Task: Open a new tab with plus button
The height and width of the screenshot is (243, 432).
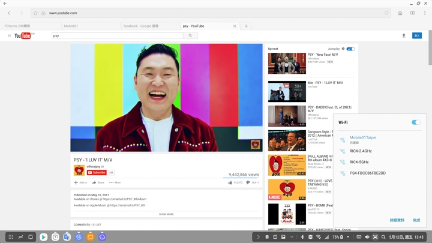Action: [246, 26]
